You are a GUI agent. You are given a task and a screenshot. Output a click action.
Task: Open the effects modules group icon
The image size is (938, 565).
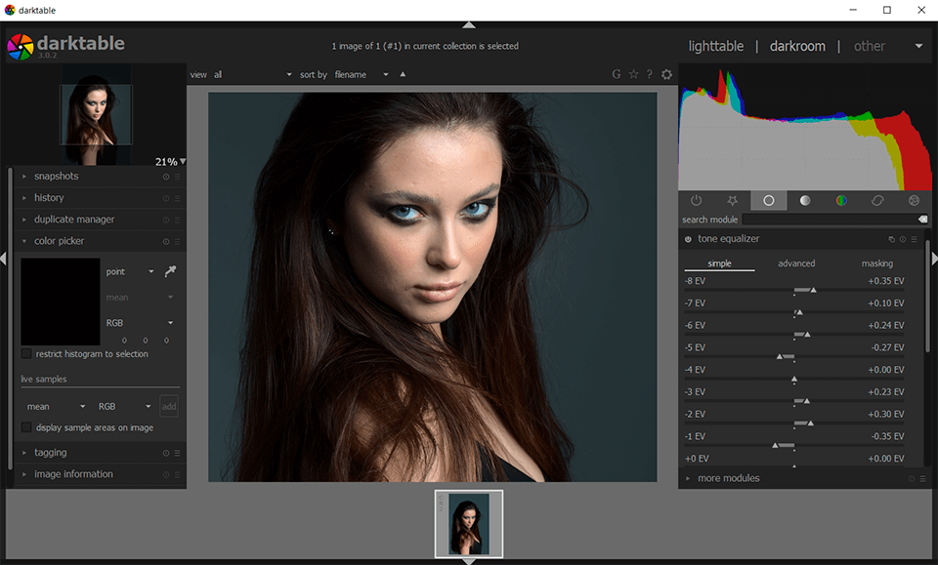(914, 200)
